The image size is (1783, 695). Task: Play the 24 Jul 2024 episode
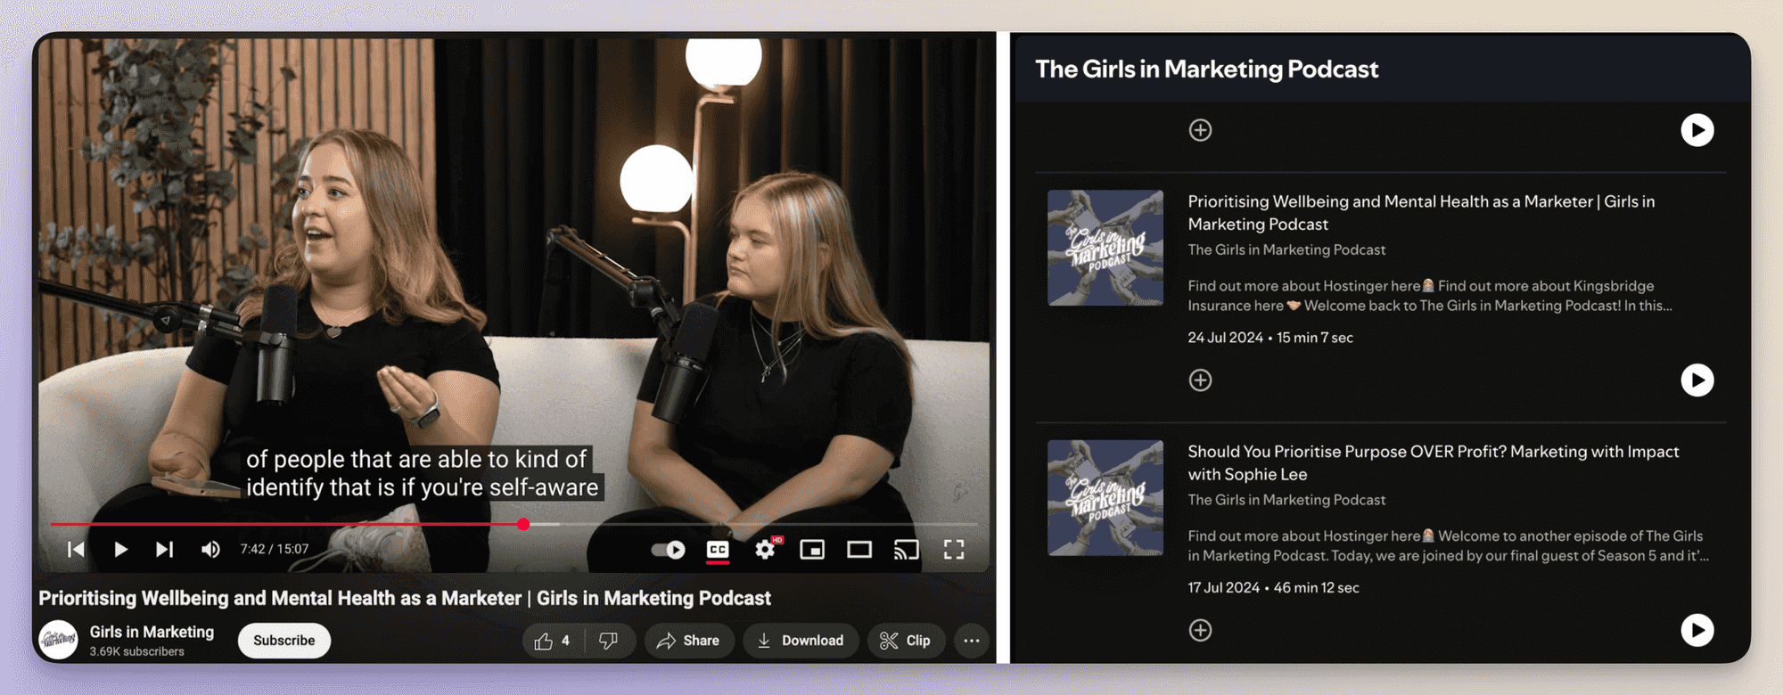1697,380
